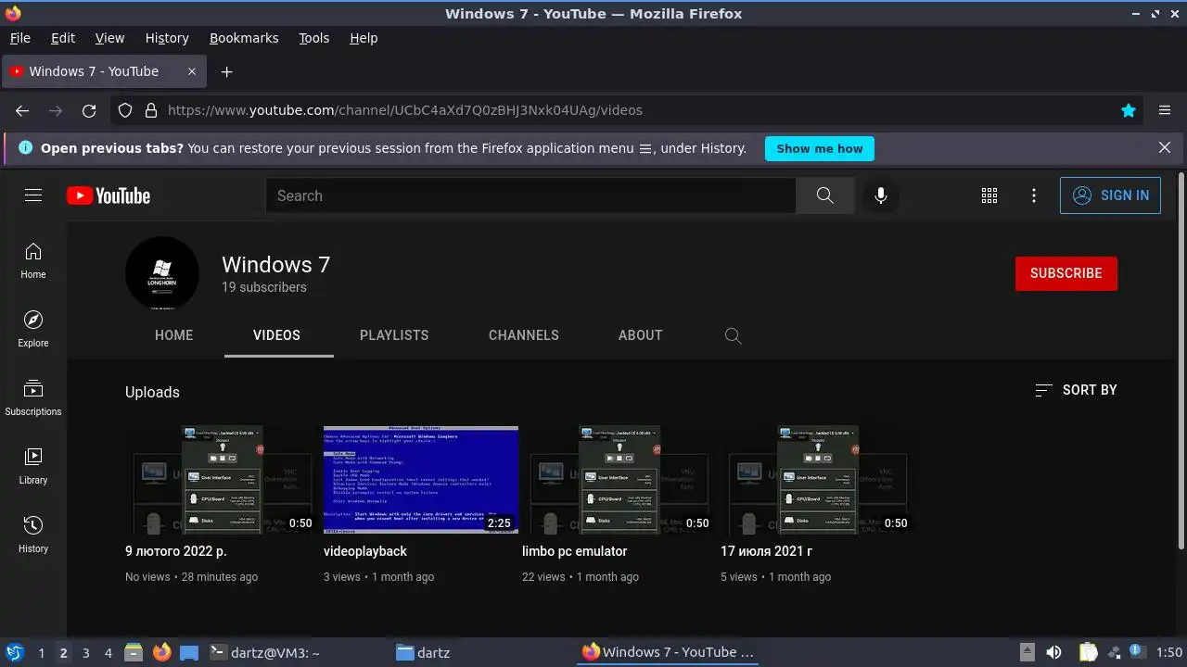This screenshot has height=667, width=1187.
Task: Click the channel search magnifier icon
Action: point(733,335)
